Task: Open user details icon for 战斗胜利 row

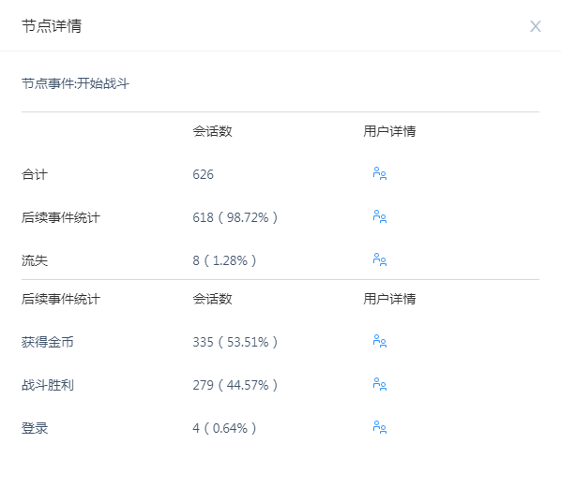Action: pos(380,384)
